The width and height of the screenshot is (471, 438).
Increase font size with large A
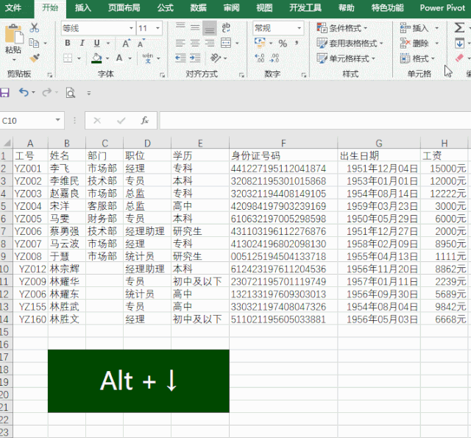point(126,43)
